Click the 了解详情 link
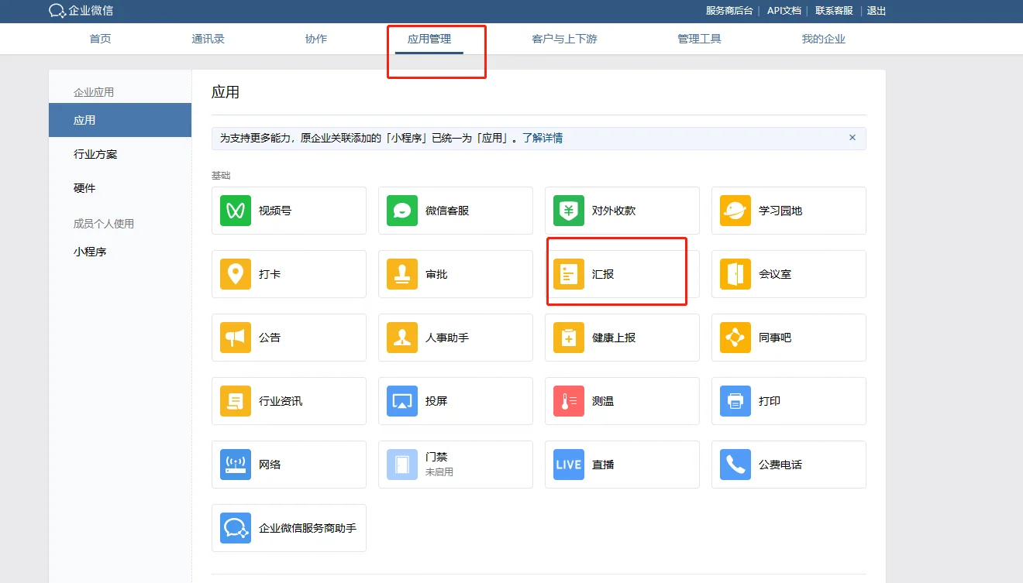Viewport: 1023px width, 583px height. pos(542,138)
